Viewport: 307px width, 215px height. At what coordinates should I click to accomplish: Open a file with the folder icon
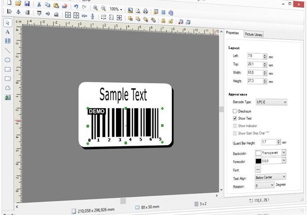click(x=18, y=3)
